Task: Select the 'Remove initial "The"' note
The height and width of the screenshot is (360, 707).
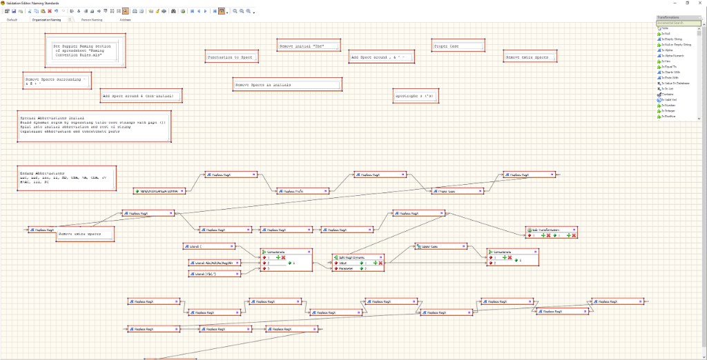Action: 309,46
